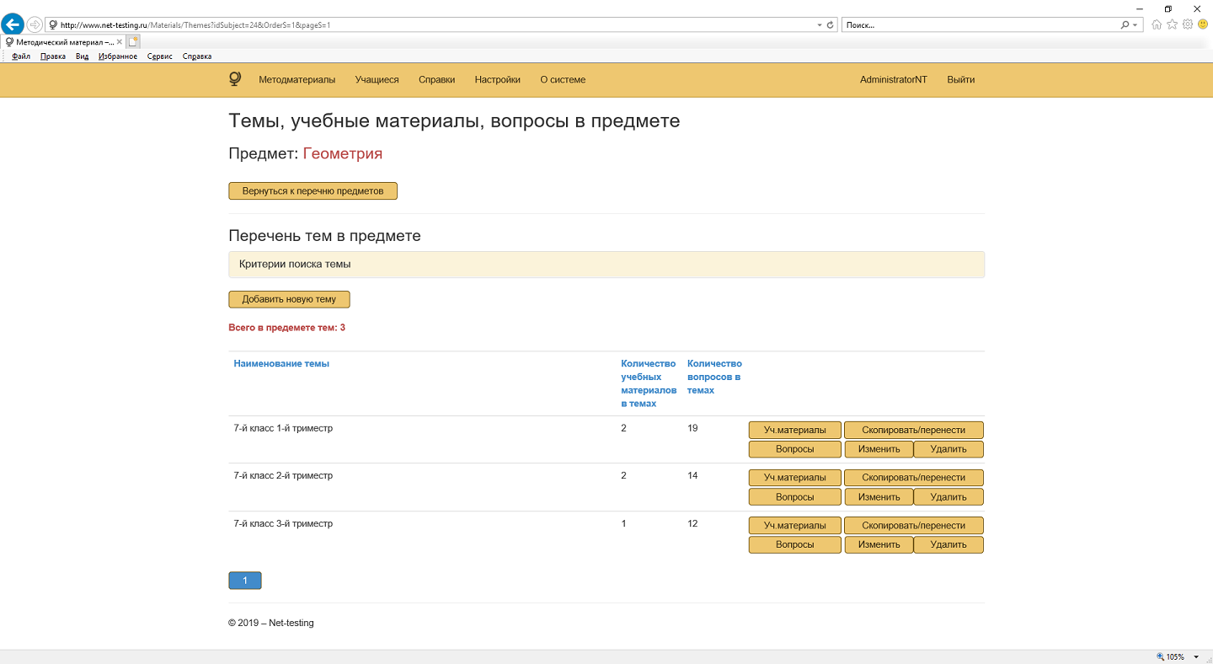Expand Критерии поиска темы panel

[606, 264]
